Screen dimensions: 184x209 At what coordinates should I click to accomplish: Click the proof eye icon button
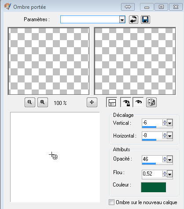[138, 102]
